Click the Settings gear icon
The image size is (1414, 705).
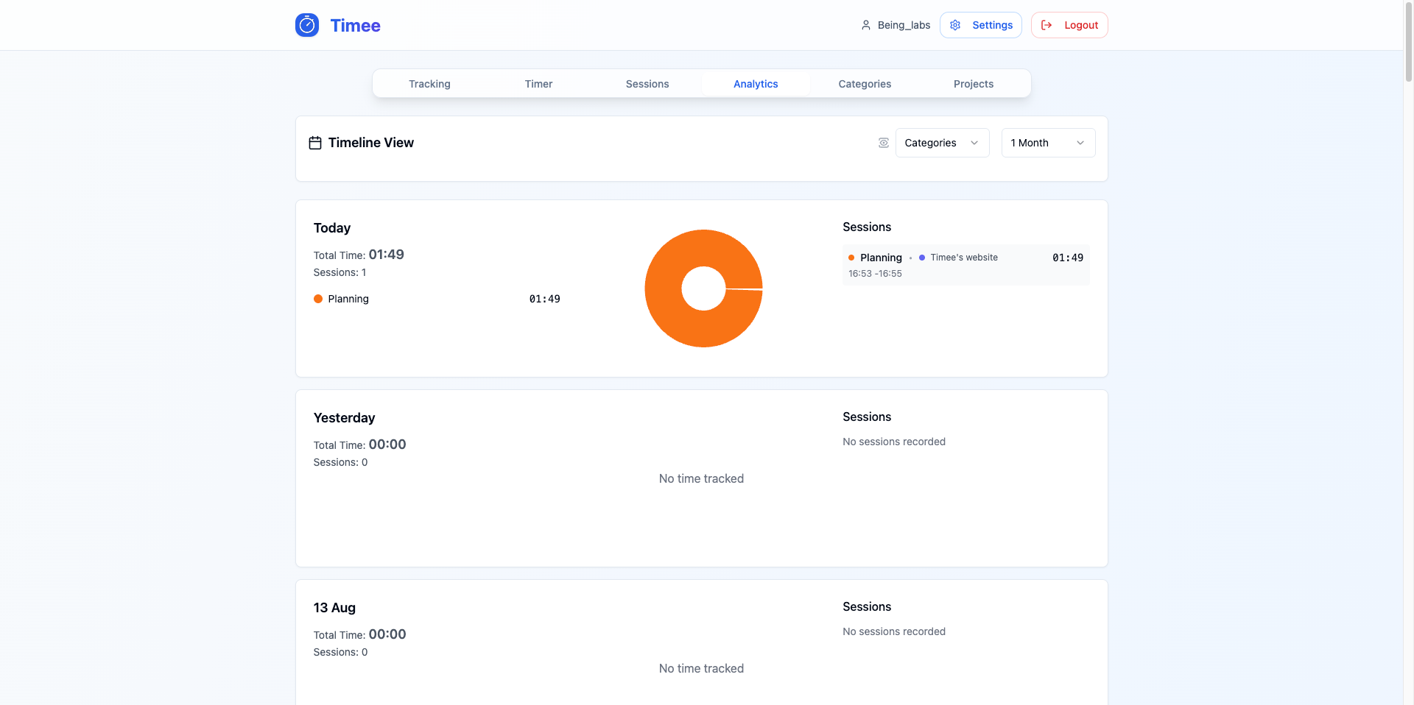(954, 24)
